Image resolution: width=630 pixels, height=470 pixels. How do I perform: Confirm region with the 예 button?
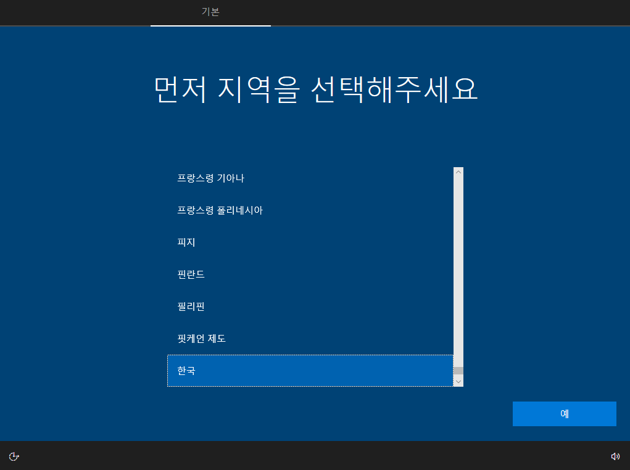point(564,414)
